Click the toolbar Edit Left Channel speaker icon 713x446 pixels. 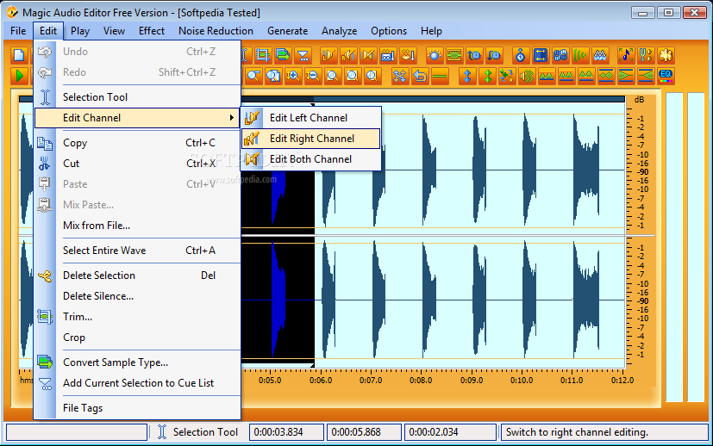pos(328,55)
